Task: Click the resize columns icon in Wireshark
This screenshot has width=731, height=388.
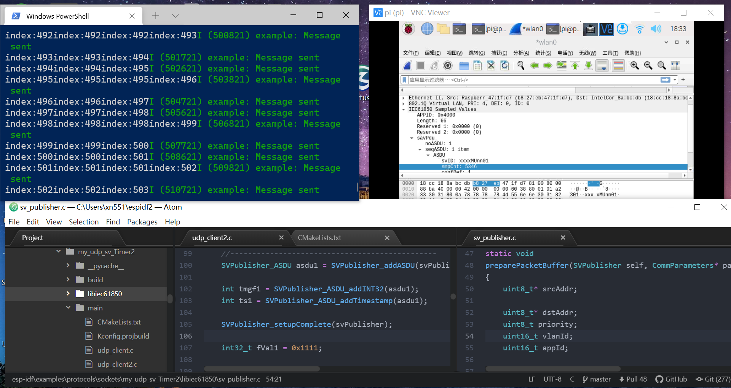Action: (x=675, y=66)
